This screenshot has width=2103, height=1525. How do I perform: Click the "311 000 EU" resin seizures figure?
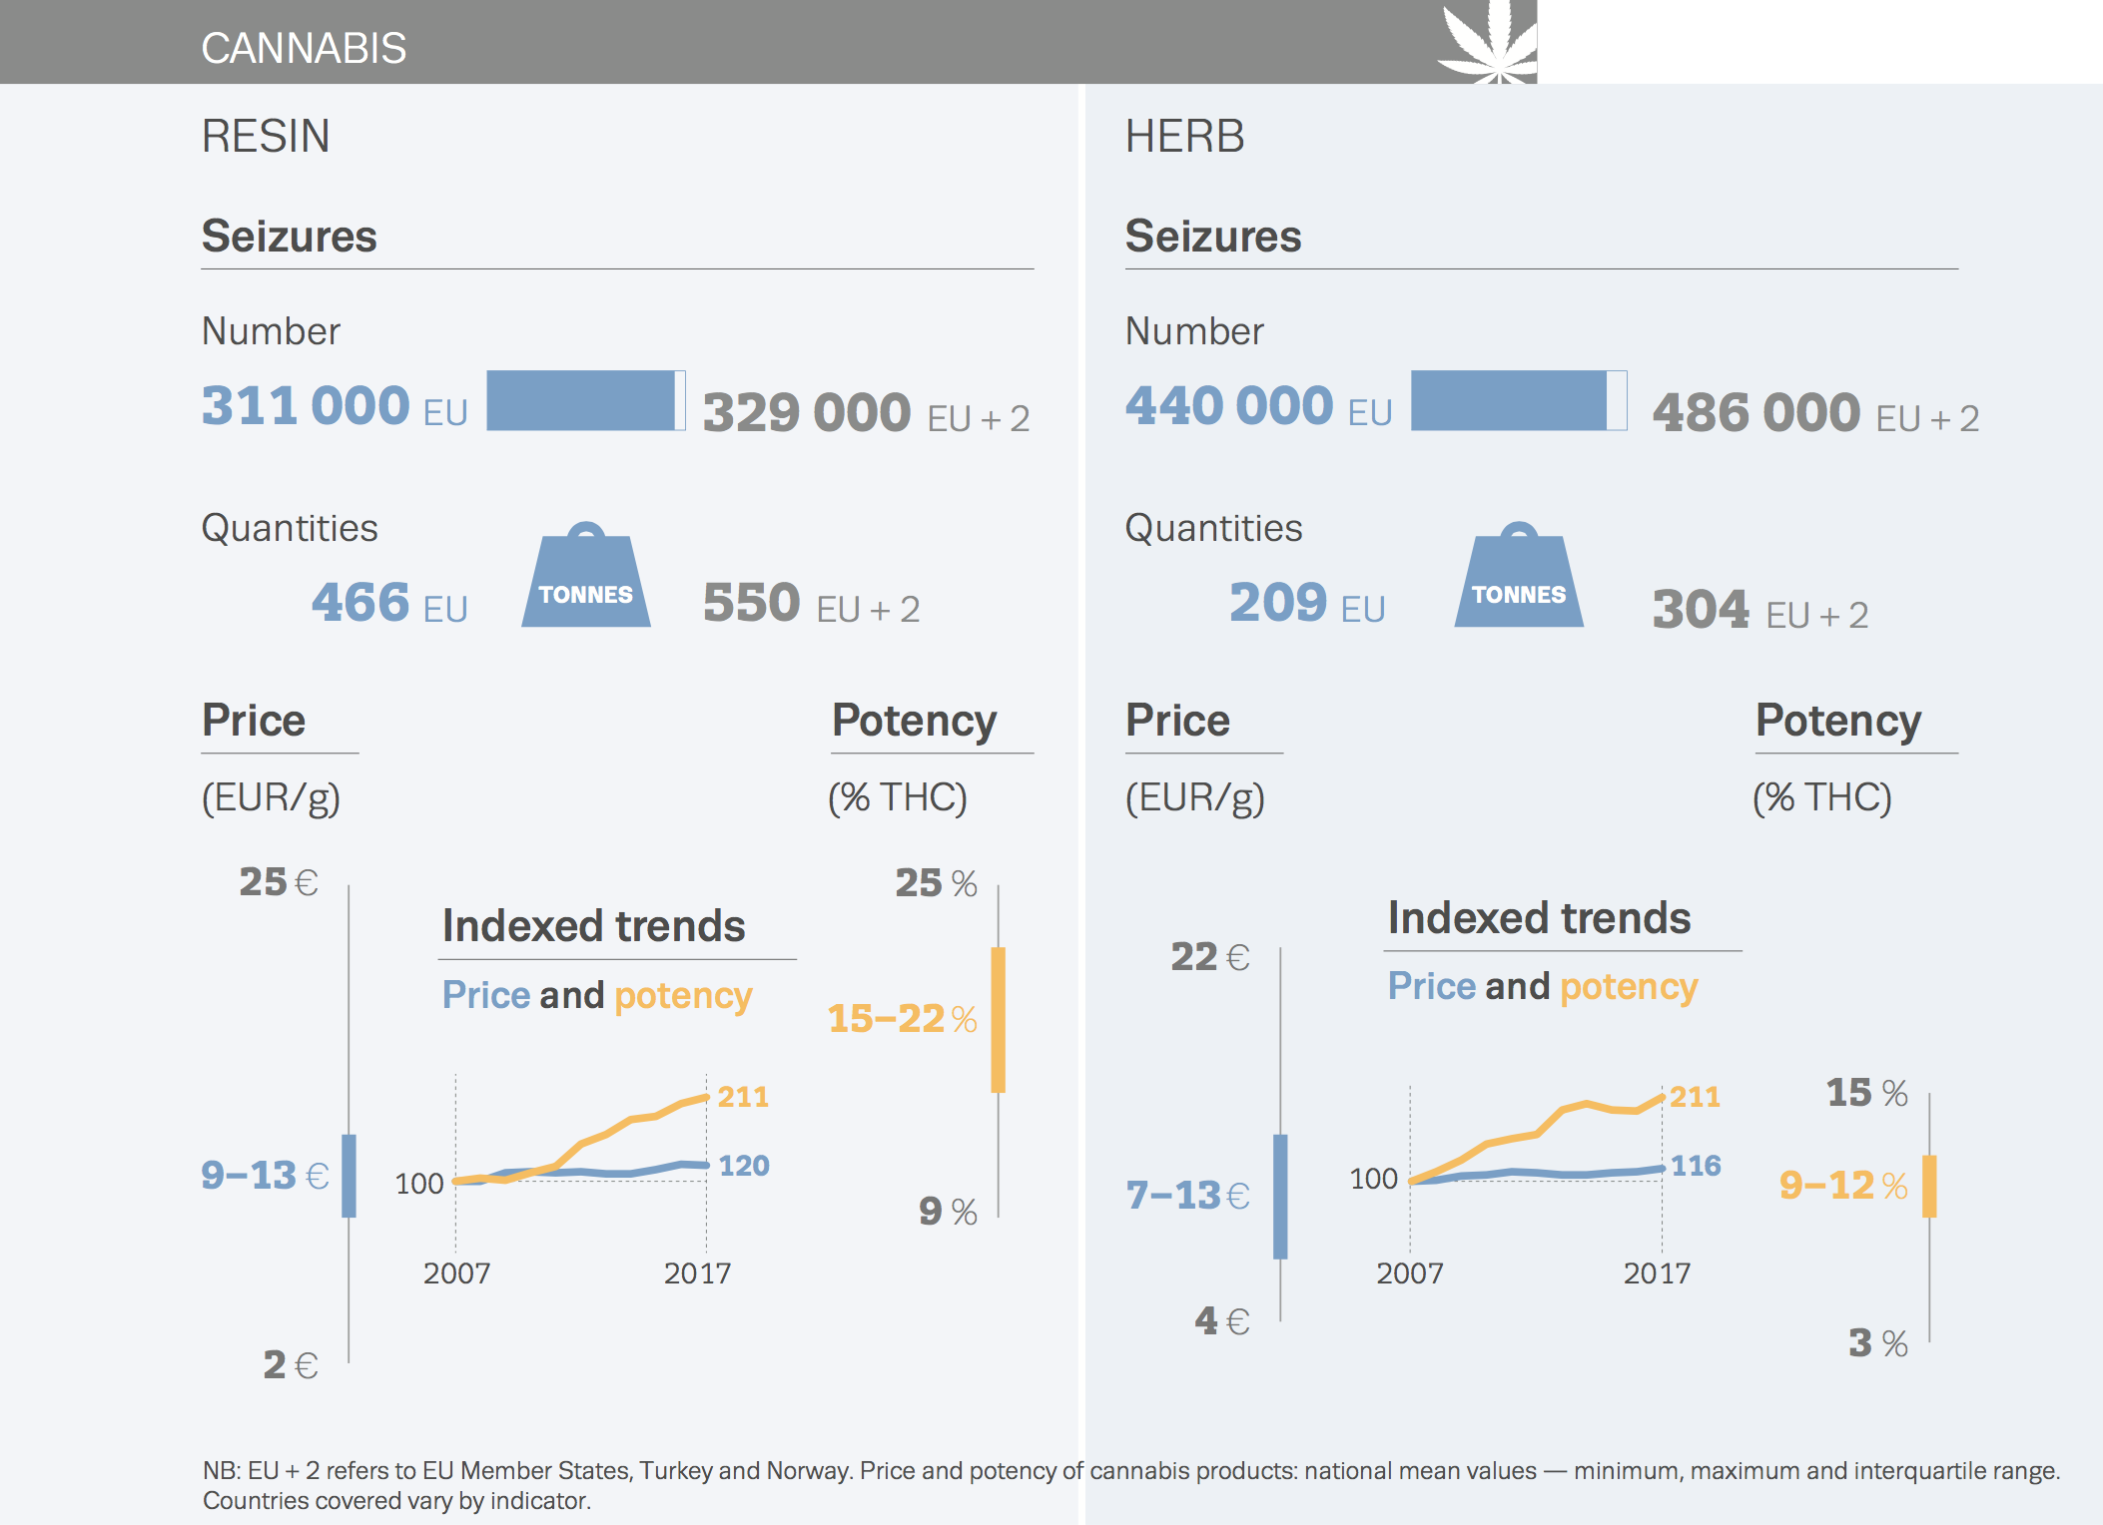pos(335,406)
